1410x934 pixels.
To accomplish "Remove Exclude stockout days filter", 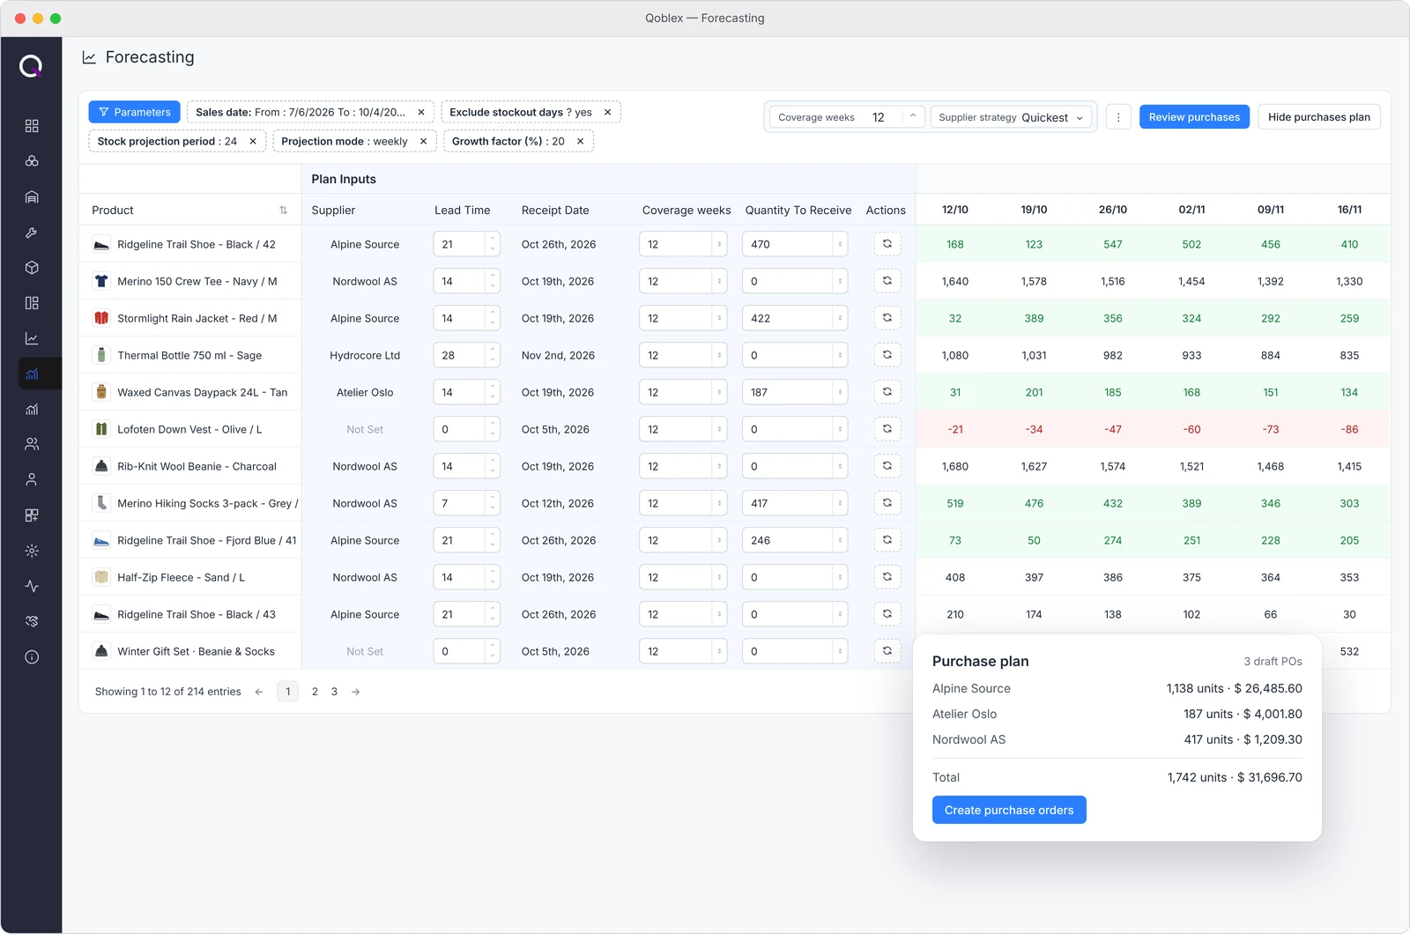I will (607, 112).
